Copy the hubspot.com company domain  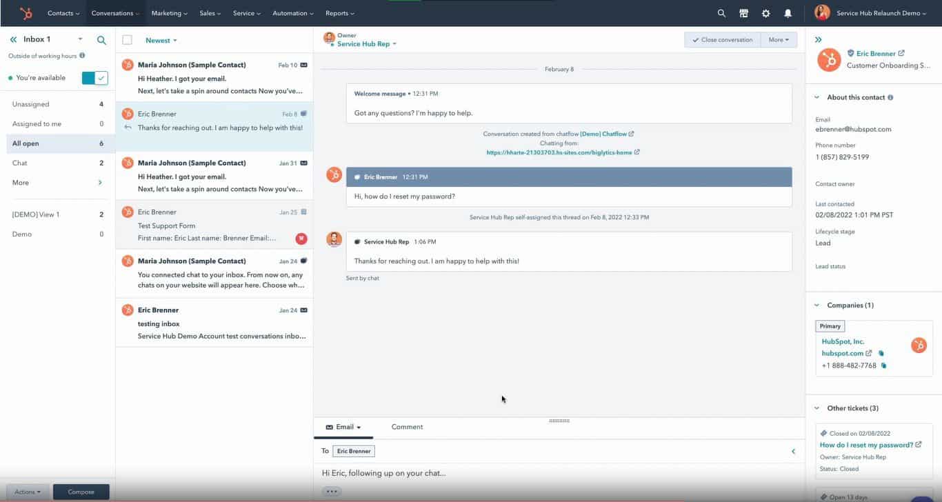click(x=881, y=354)
